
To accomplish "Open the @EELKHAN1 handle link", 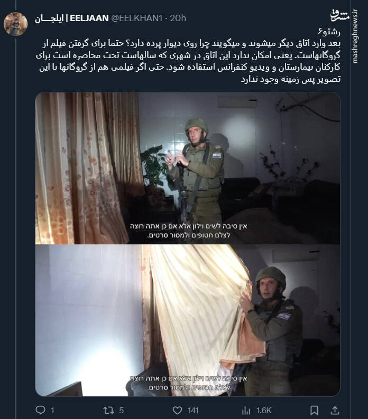I will coord(136,18).
